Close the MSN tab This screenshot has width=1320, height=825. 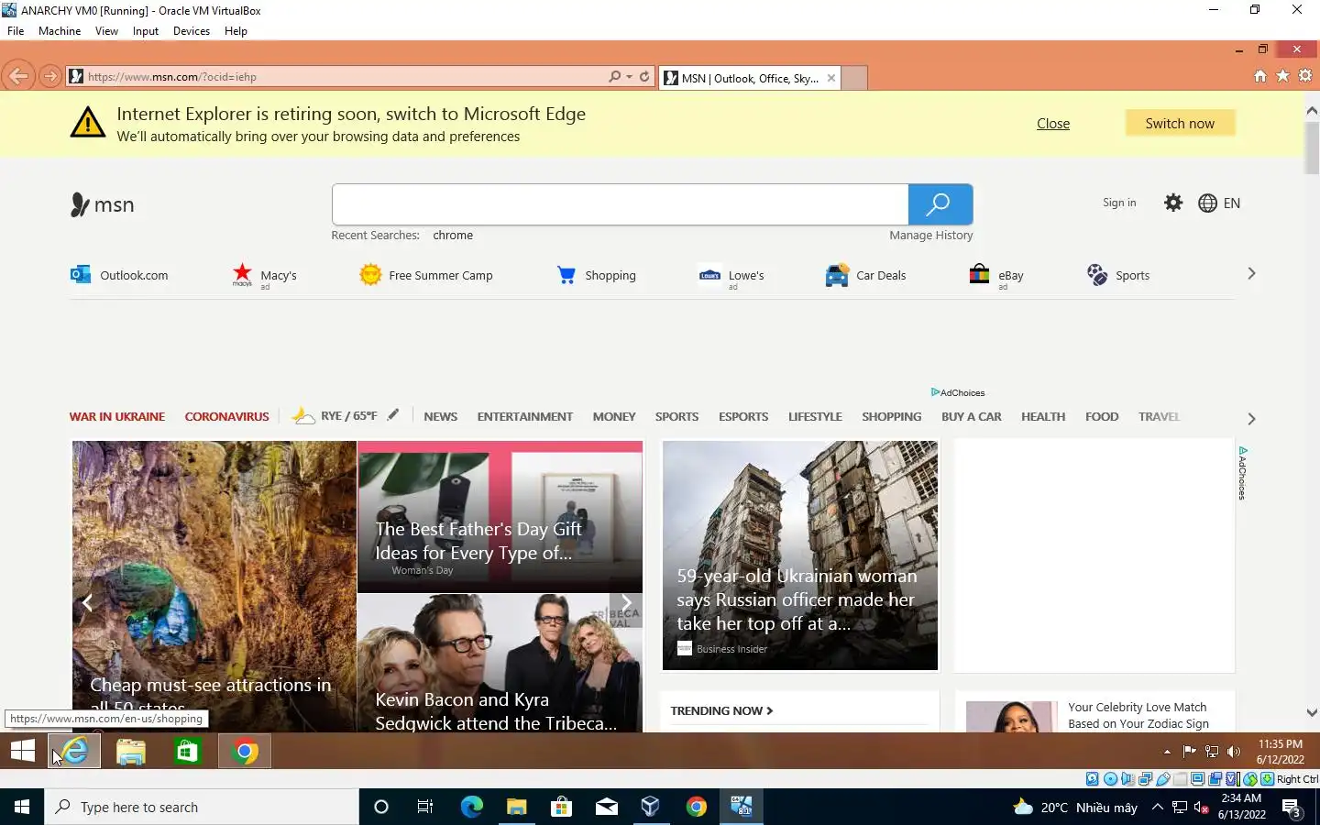pos(831,78)
